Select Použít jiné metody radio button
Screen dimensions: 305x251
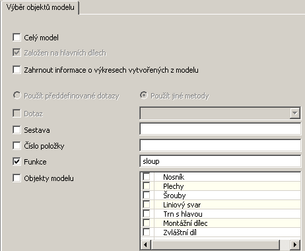pyautogui.click(x=144, y=96)
